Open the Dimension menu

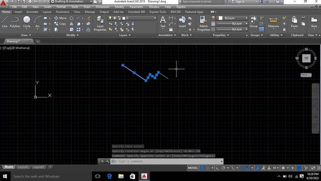(102, 7)
